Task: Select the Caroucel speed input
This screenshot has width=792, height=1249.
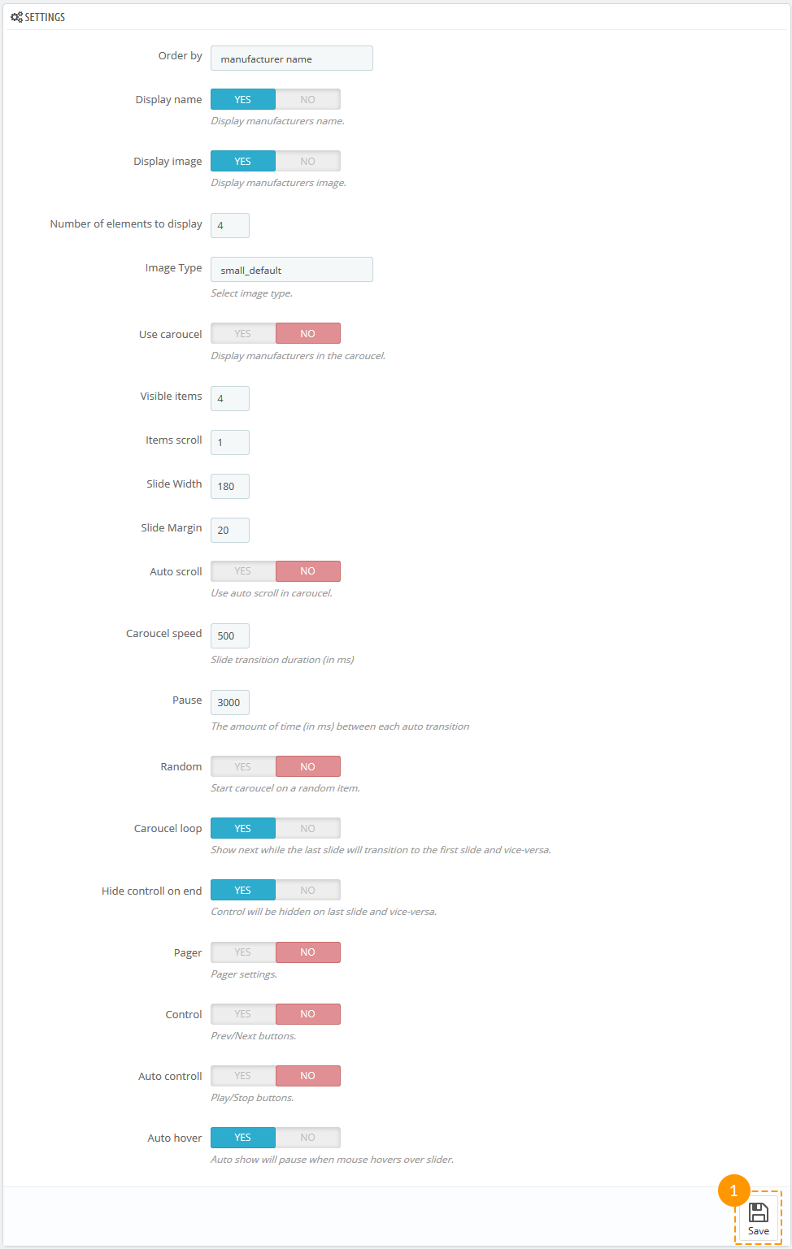Action: click(x=230, y=635)
